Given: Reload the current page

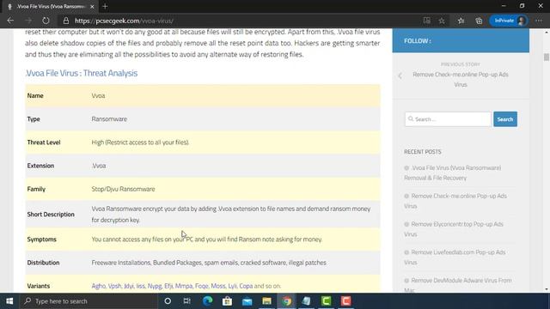Looking at the screenshot, I should 46,21.
